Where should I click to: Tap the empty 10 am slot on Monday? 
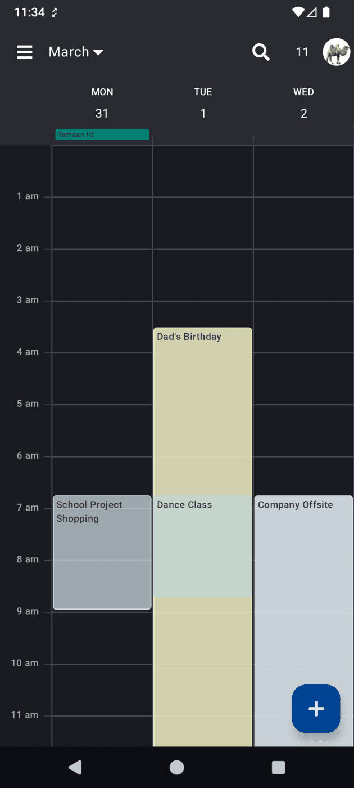coord(102,689)
